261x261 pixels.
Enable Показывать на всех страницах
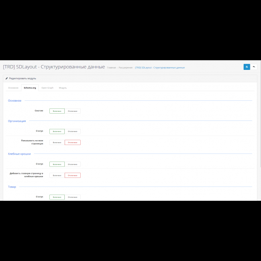[x=57, y=143]
